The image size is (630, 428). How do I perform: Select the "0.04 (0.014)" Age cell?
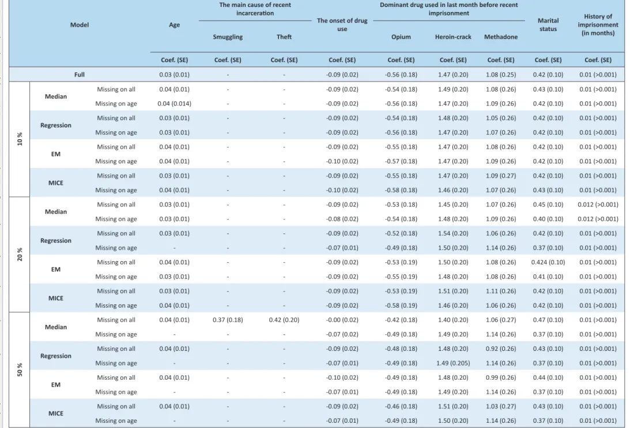pyautogui.click(x=175, y=104)
